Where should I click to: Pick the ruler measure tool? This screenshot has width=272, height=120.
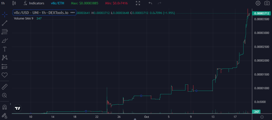[5, 87]
